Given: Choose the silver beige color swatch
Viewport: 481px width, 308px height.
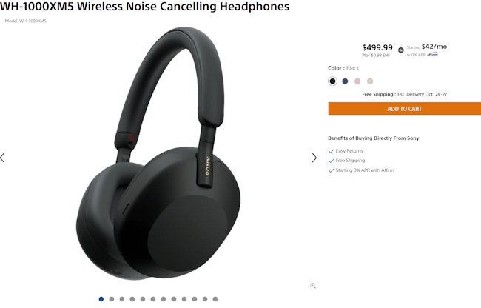Looking at the screenshot, I should point(370,81).
